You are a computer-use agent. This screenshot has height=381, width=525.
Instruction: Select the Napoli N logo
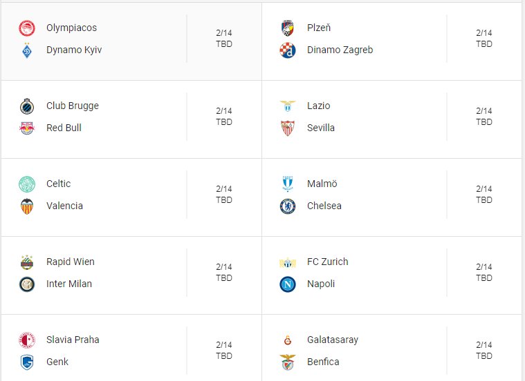288,284
